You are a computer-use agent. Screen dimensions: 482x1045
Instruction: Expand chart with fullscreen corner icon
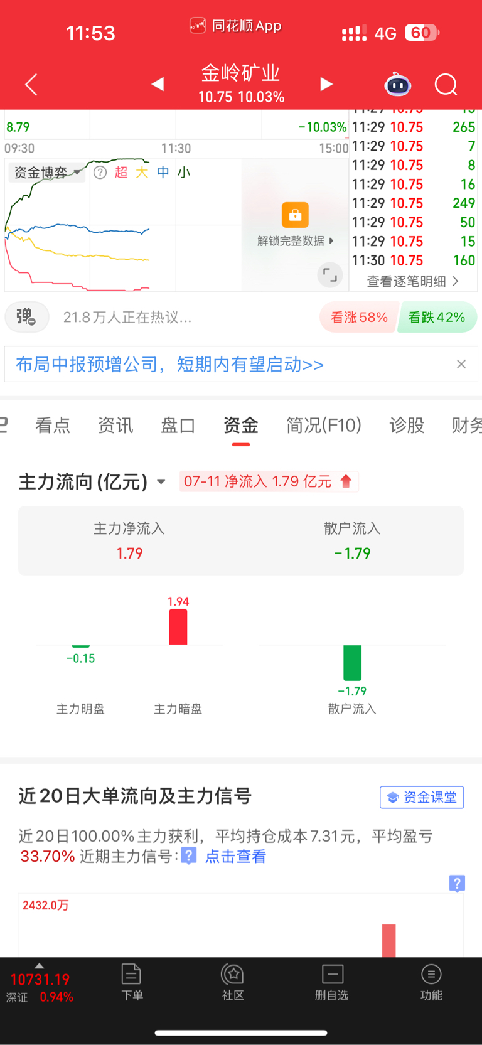(329, 275)
